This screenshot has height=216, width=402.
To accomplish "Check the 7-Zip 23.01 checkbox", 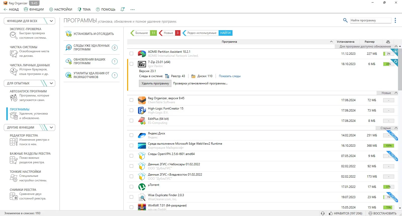I will tap(131, 64).
